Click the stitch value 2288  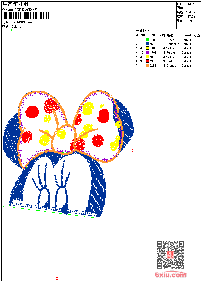point(153,66)
